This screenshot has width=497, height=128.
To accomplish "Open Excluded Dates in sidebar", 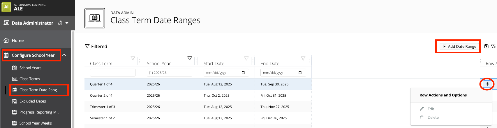I will tap(33, 101).
